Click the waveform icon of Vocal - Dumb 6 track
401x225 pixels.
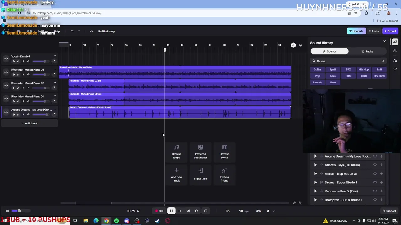point(6,58)
